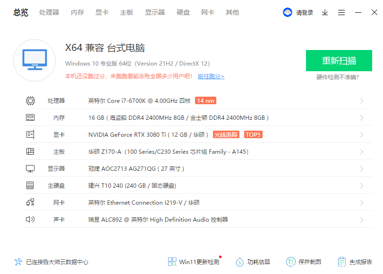Click the sound card speaker icon

coord(30,219)
